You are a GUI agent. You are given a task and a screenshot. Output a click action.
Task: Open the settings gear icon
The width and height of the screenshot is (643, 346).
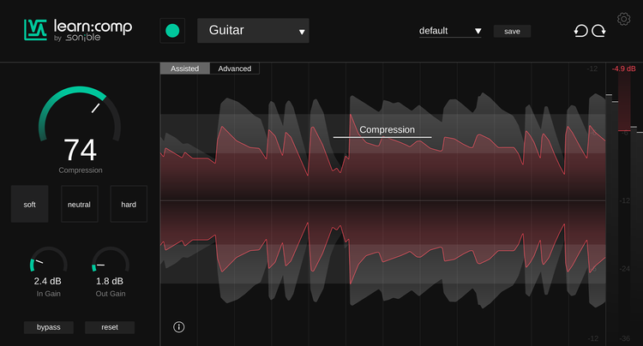[623, 18]
